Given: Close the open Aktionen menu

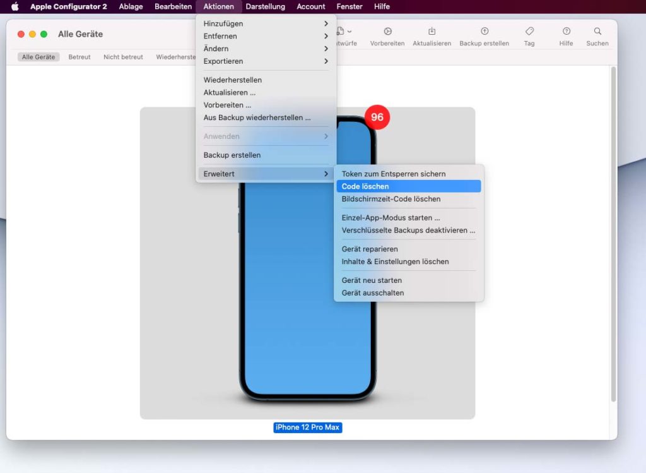Looking at the screenshot, I should (218, 6).
